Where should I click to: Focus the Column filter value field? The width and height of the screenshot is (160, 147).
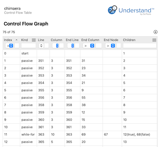pos(61,46)
